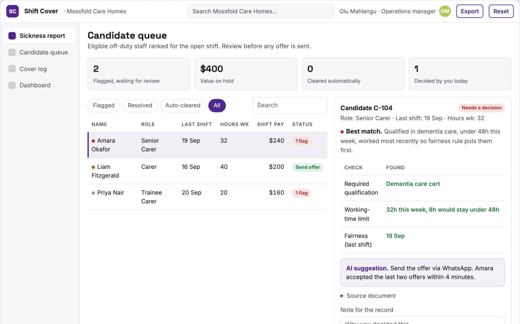Click the Candidate queue sidebar icon
This screenshot has height=324, width=520.
pyautogui.click(x=12, y=52)
